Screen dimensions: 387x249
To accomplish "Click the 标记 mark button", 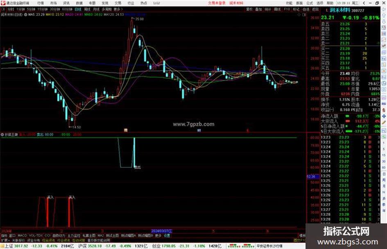I will [x=296, y=9].
